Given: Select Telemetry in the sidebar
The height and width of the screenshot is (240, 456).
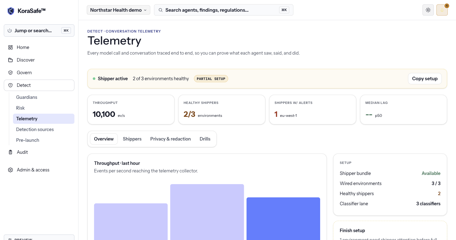Looking at the screenshot, I should tap(44, 119).
